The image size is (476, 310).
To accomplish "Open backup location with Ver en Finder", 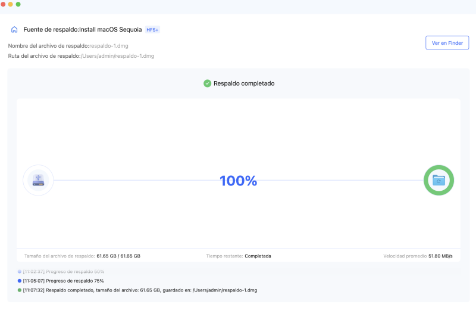I will coord(447,43).
